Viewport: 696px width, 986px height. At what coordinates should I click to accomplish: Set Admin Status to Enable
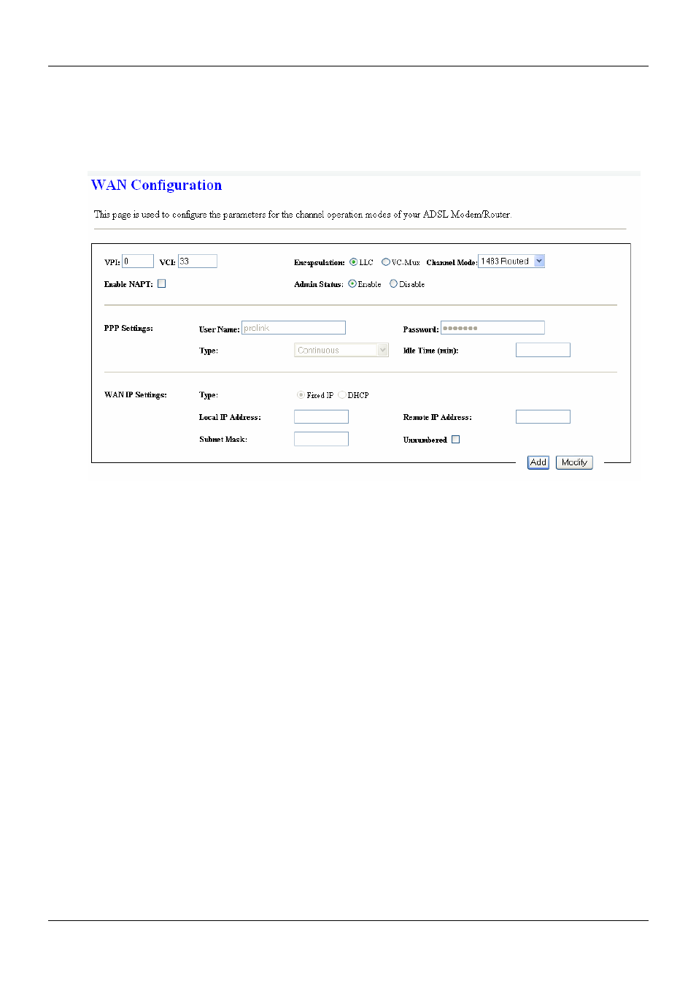pyautogui.click(x=352, y=284)
